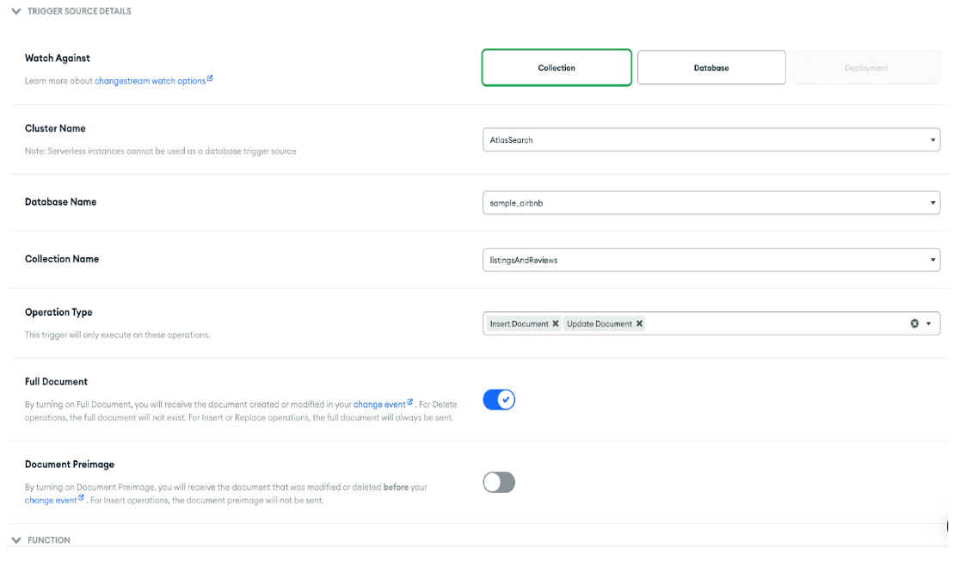The width and height of the screenshot is (953, 573).
Task: Collapse Trigger Source Details section
Action: pos(15,11)
